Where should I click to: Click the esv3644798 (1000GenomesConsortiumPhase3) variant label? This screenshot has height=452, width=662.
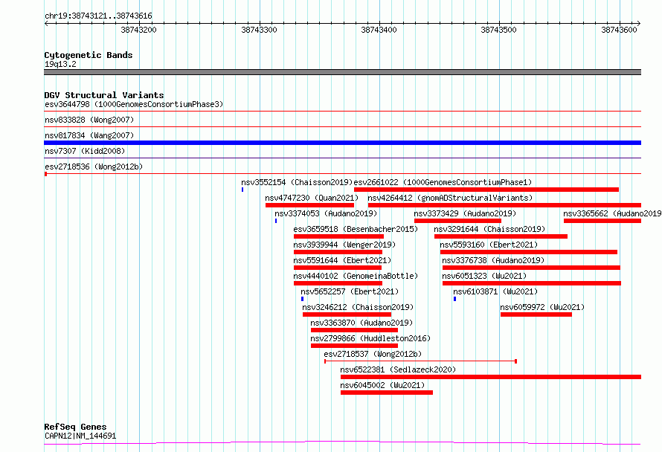tap(134, 104)
